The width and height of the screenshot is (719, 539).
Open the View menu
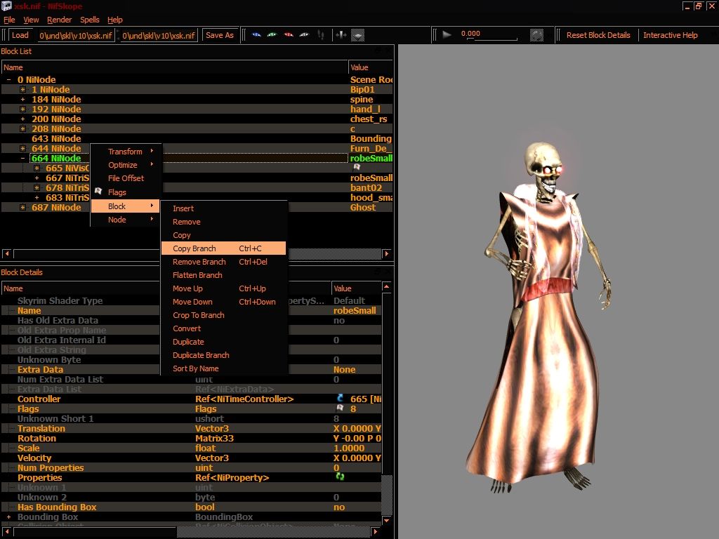coord(31,20)
